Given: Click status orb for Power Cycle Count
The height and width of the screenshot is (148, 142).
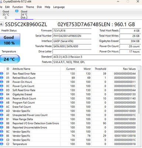Looking at the screenshot, I should pos(1,86).
